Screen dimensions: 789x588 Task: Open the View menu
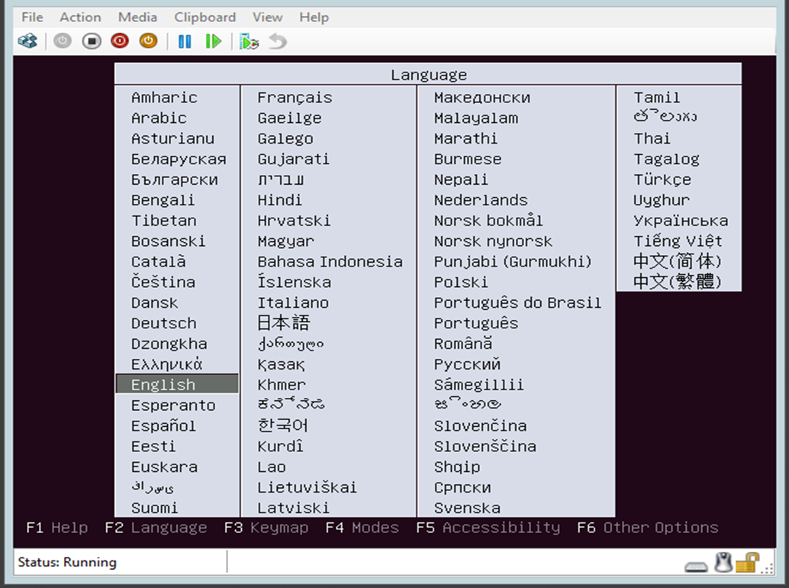tap(267, 17)
